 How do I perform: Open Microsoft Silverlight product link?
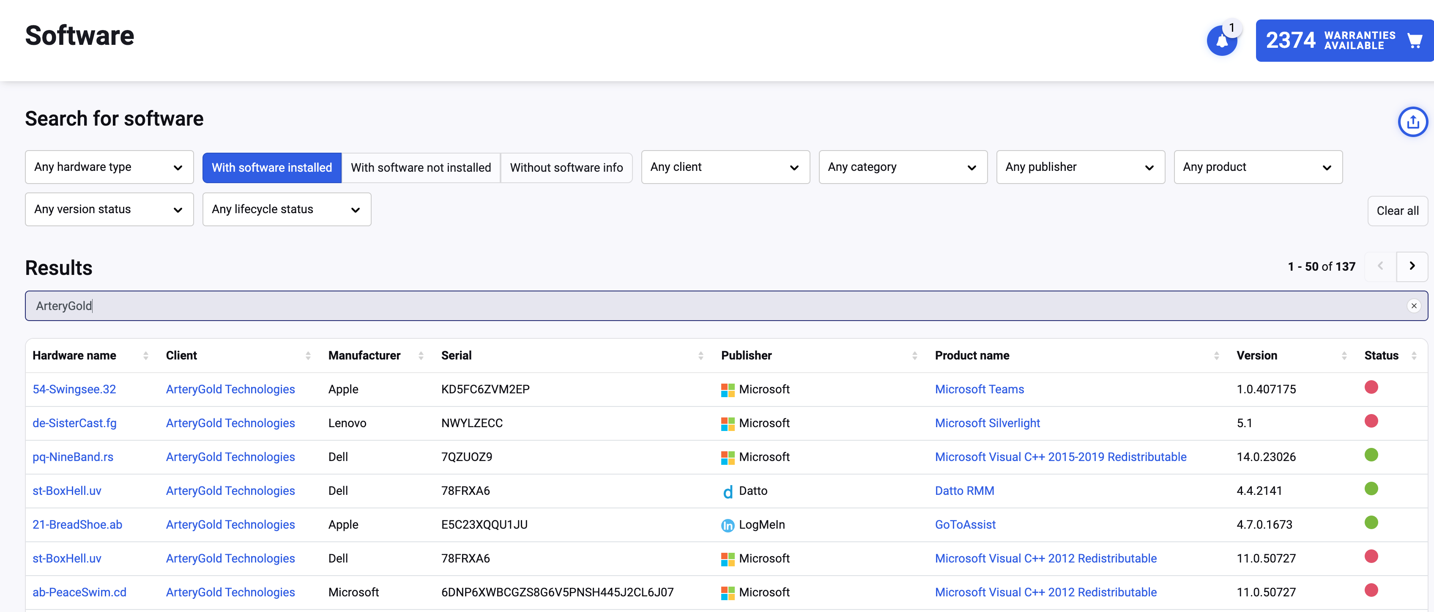[x=987, y=423]
